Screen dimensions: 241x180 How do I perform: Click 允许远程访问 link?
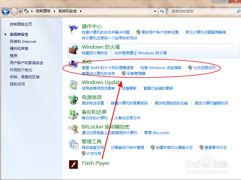[204, 68]
